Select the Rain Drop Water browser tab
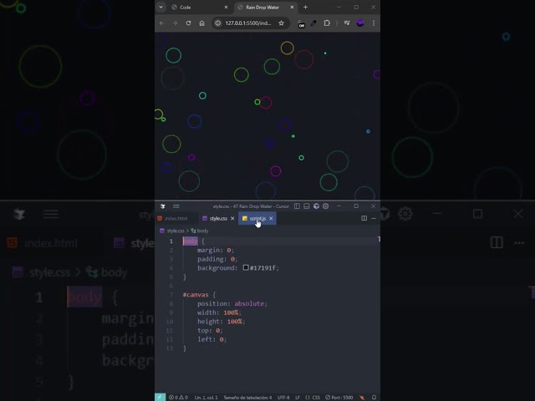 (x=266, y=8)
